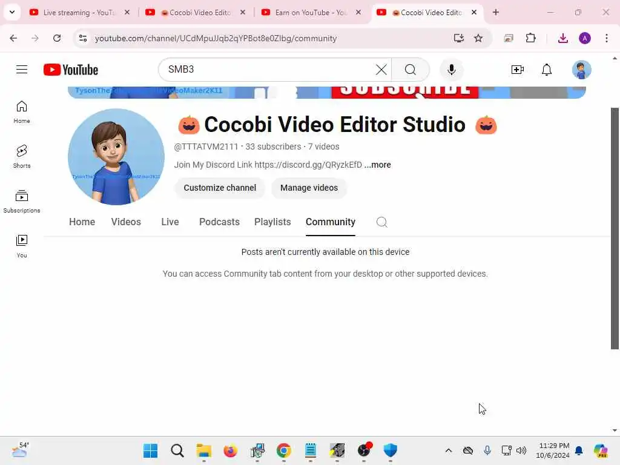Open a new browser tab
The image size is (620, 465).
coord(495,12)
